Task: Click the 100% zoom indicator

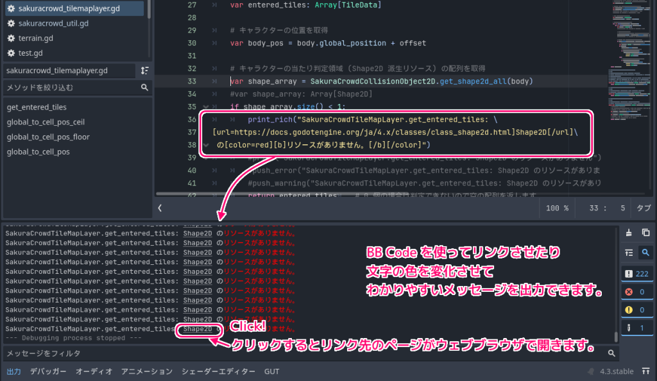Action: 557,207
